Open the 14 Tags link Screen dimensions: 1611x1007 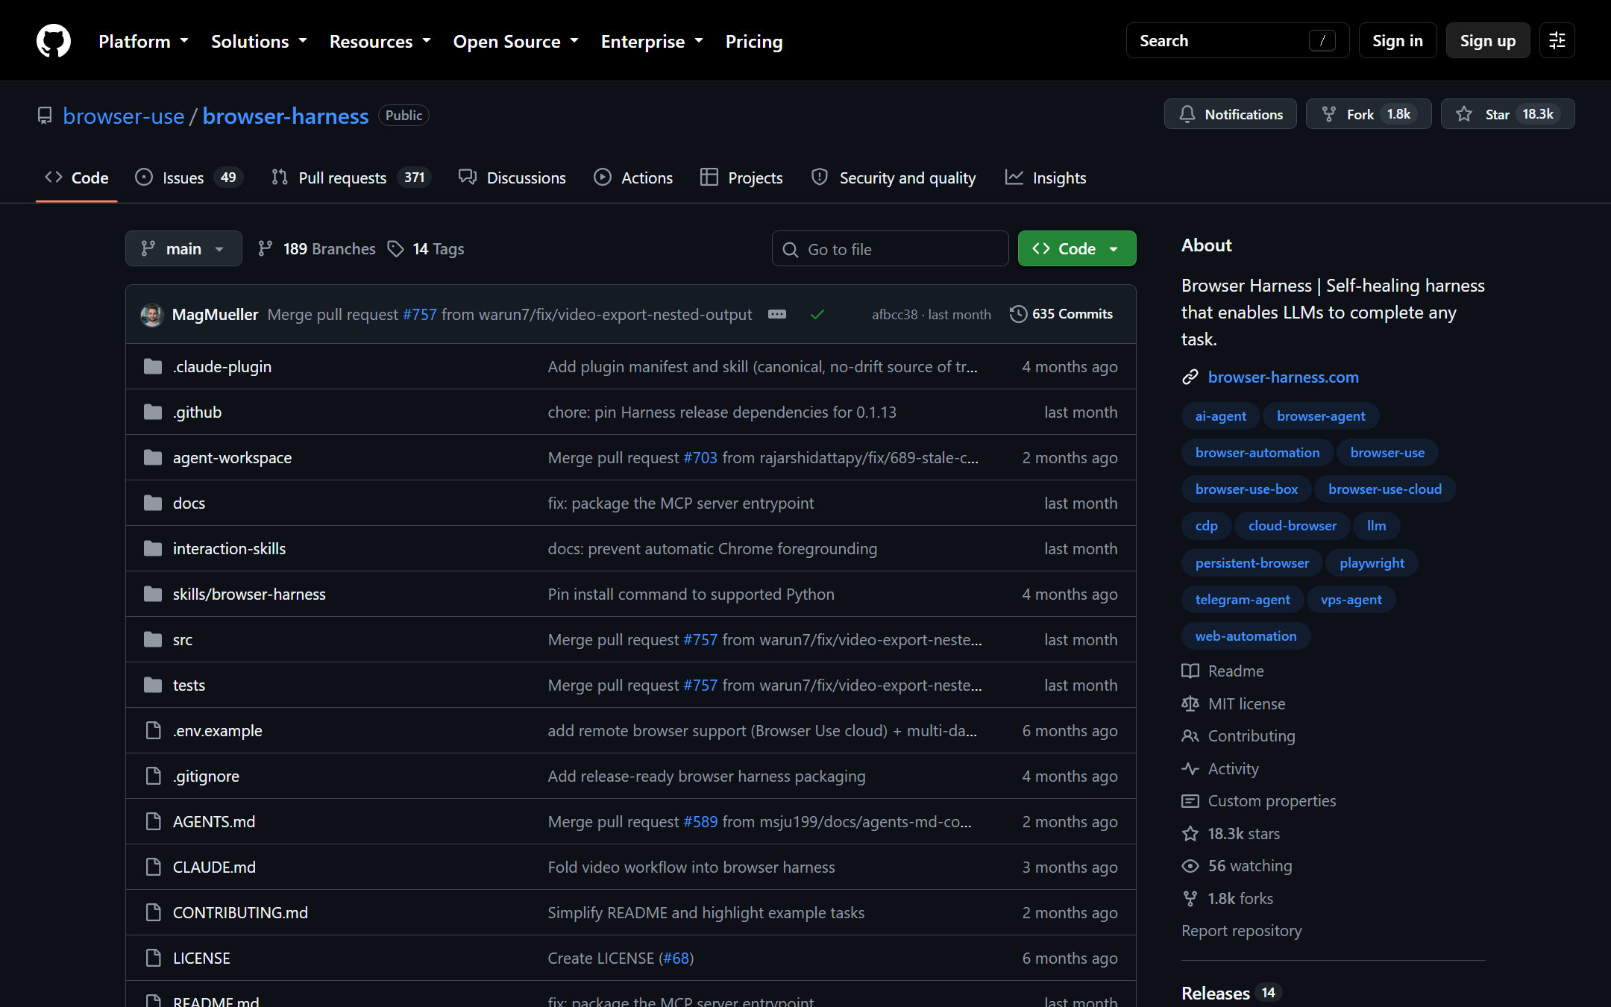[426, 248]
